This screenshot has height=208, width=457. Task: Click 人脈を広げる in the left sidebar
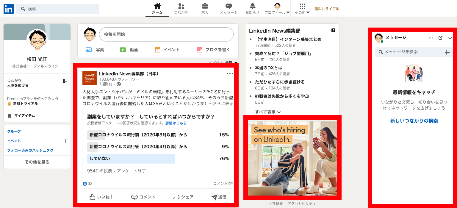click(x=18, y=86)
